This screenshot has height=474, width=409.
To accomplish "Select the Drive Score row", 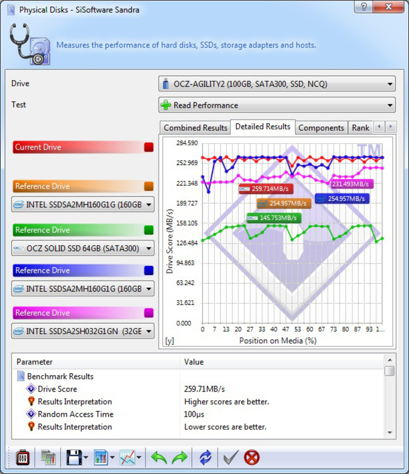I will click(198, 389).
